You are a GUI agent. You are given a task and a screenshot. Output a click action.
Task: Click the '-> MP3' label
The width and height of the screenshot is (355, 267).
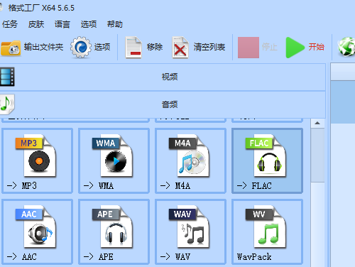22,185
